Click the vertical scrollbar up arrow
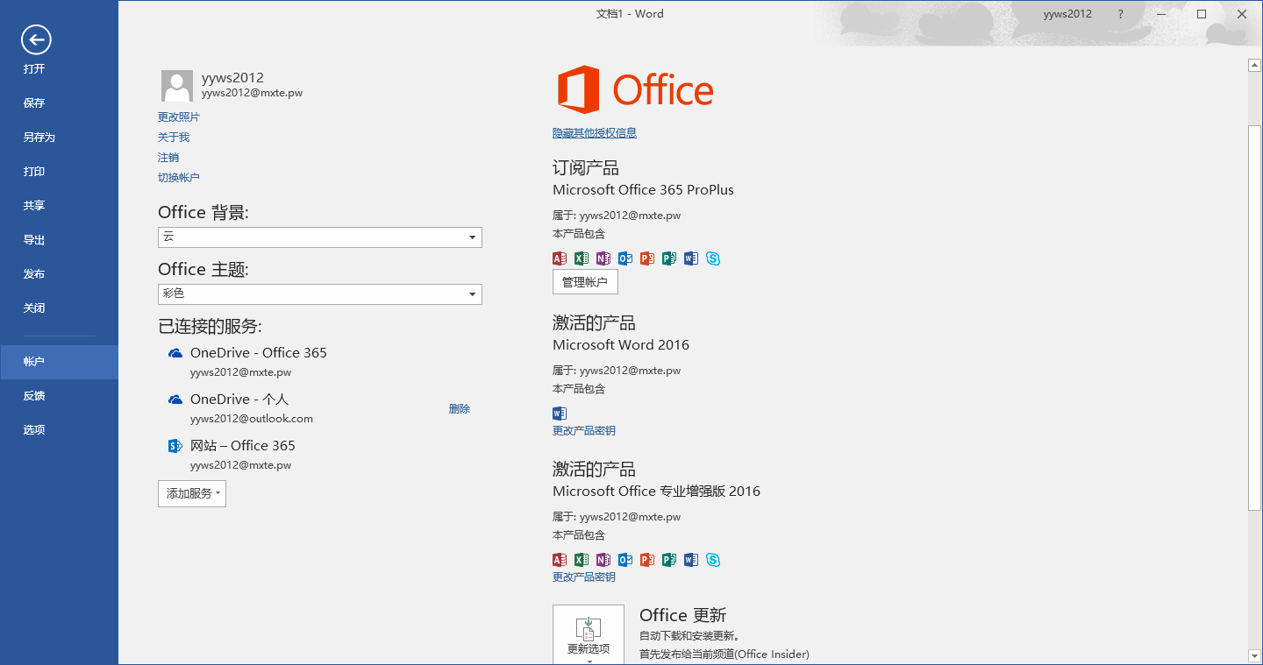This screenshot has width=1263, height=665. pyautogui.click(x=1254, y=65)
